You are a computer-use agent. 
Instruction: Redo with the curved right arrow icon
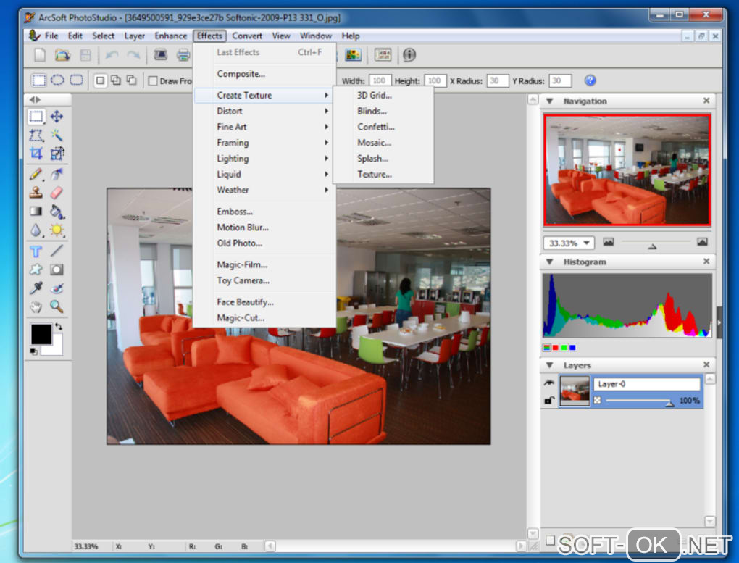(133, 55)
